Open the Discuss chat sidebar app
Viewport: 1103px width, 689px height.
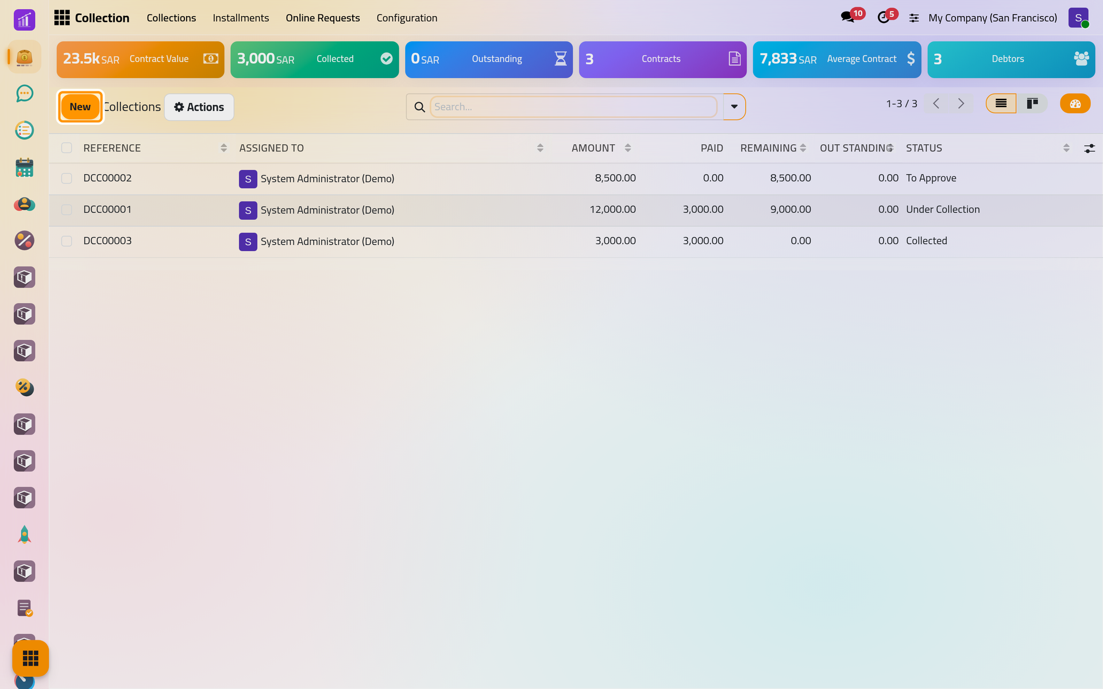pos(24,94)
